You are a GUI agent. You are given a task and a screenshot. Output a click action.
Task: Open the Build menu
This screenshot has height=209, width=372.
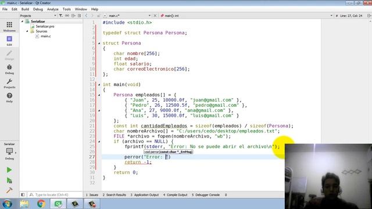[x=25, y=9]
